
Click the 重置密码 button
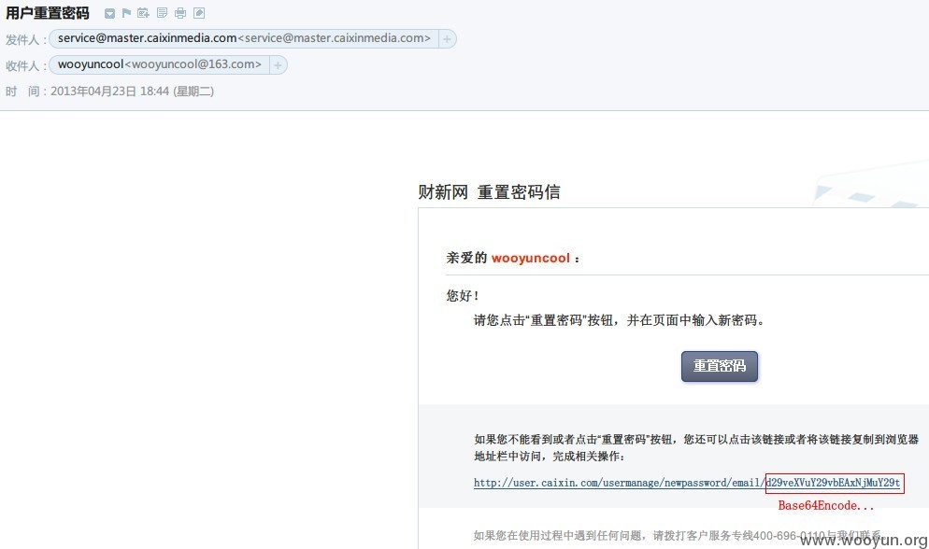click(x=720, y=366)
